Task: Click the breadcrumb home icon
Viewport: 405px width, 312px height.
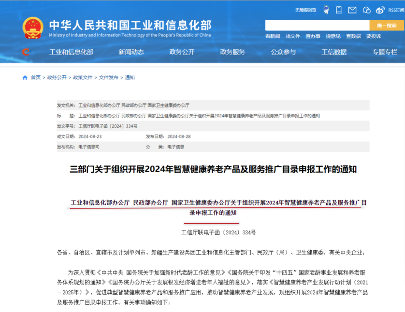Action: coord(25,78)
